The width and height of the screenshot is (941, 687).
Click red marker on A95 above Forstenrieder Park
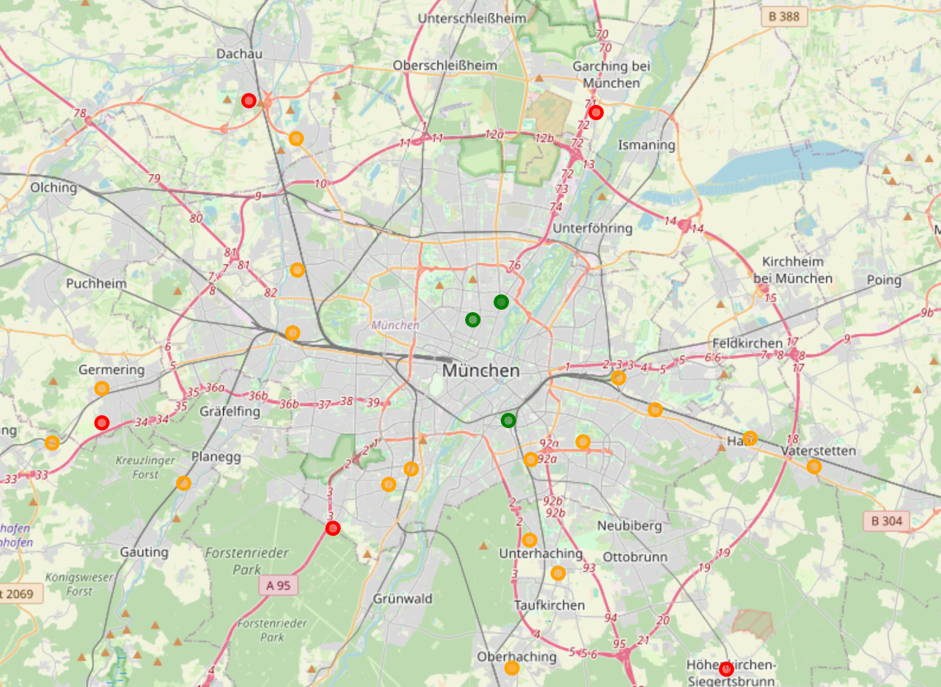click(333, 528)
